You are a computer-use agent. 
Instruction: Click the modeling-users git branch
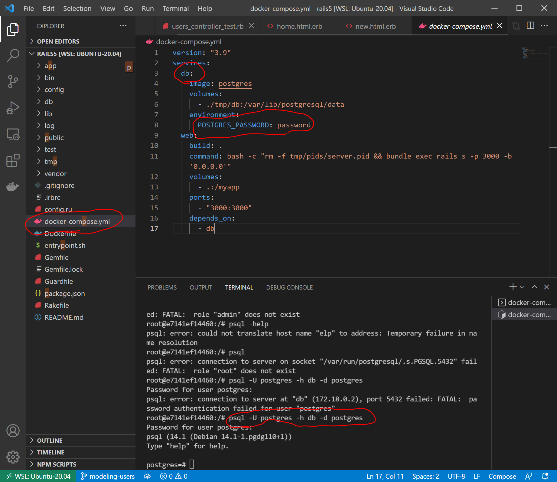click(x=108, y=476)
